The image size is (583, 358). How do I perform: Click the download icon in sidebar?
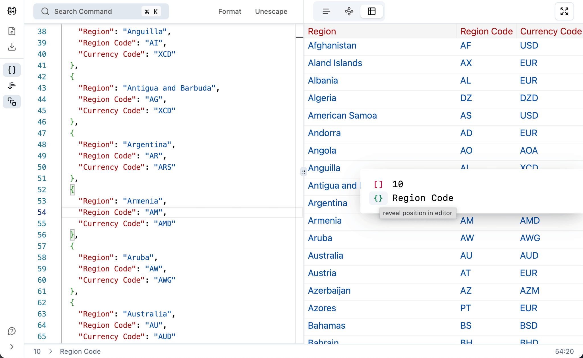[12, 47]
